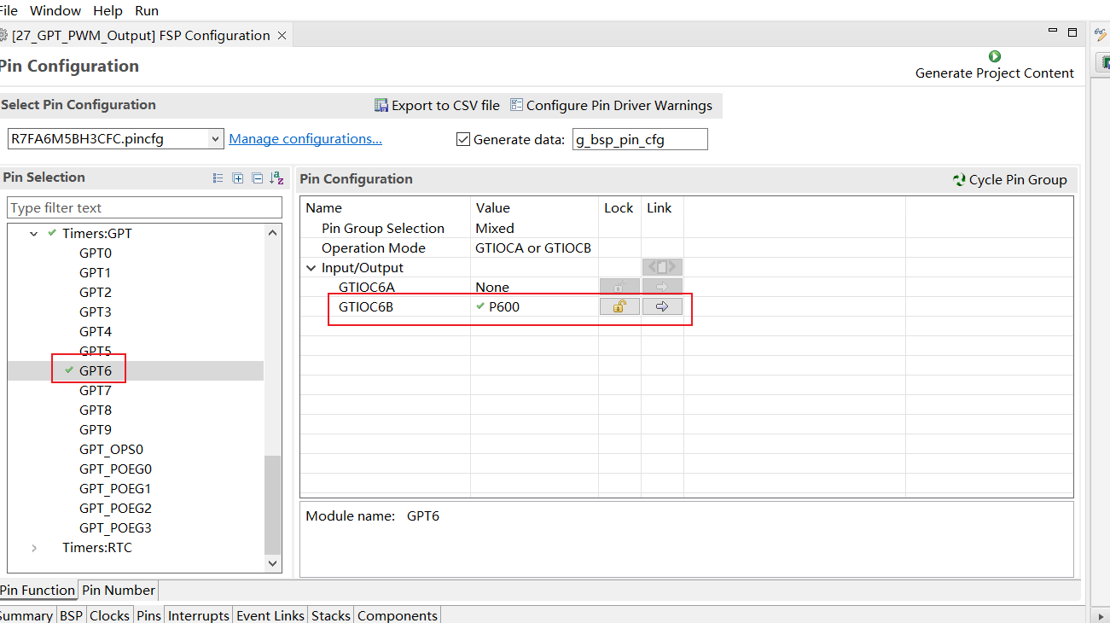Toggle the Generate data checkbox
Screen dimensions: 1110x623
coord(463,139)
